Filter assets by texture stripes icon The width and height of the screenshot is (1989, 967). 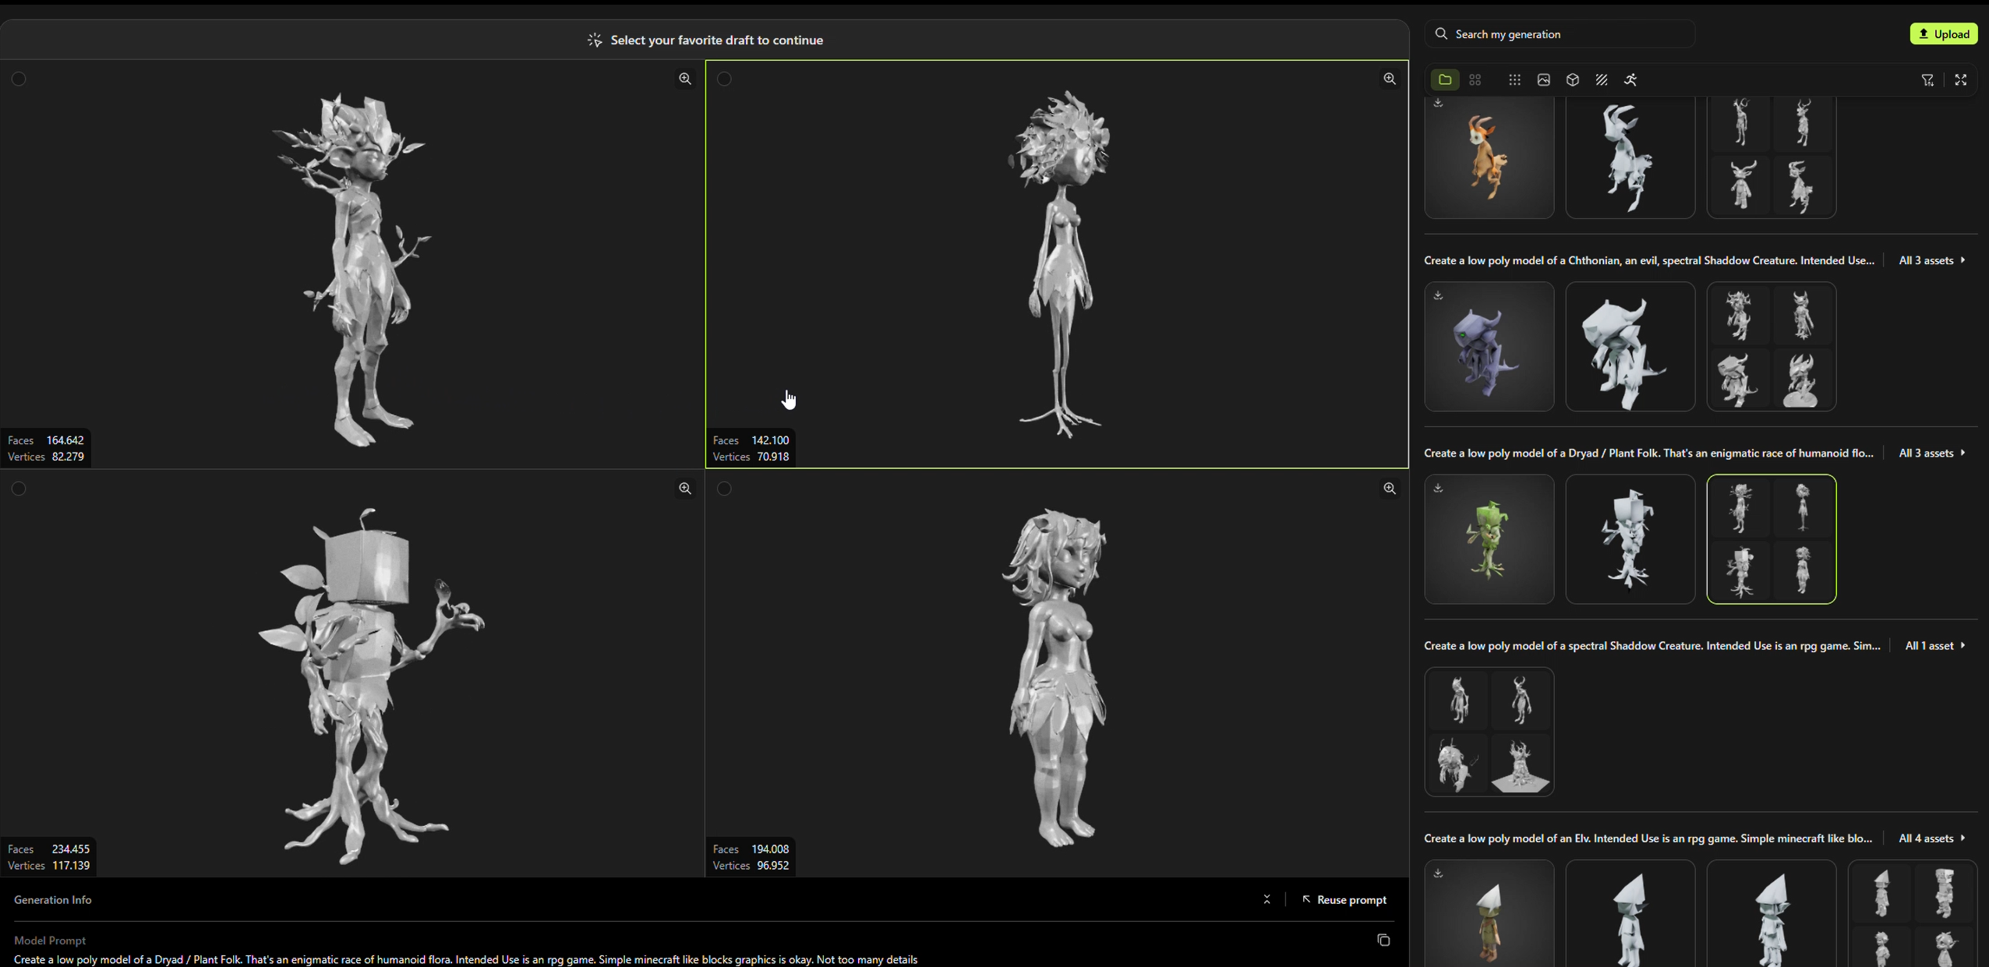point(1601,79)
